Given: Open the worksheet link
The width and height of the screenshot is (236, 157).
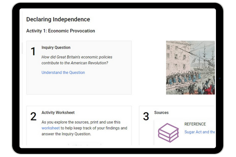Looking at the screenshot, I should coord(51,128).
